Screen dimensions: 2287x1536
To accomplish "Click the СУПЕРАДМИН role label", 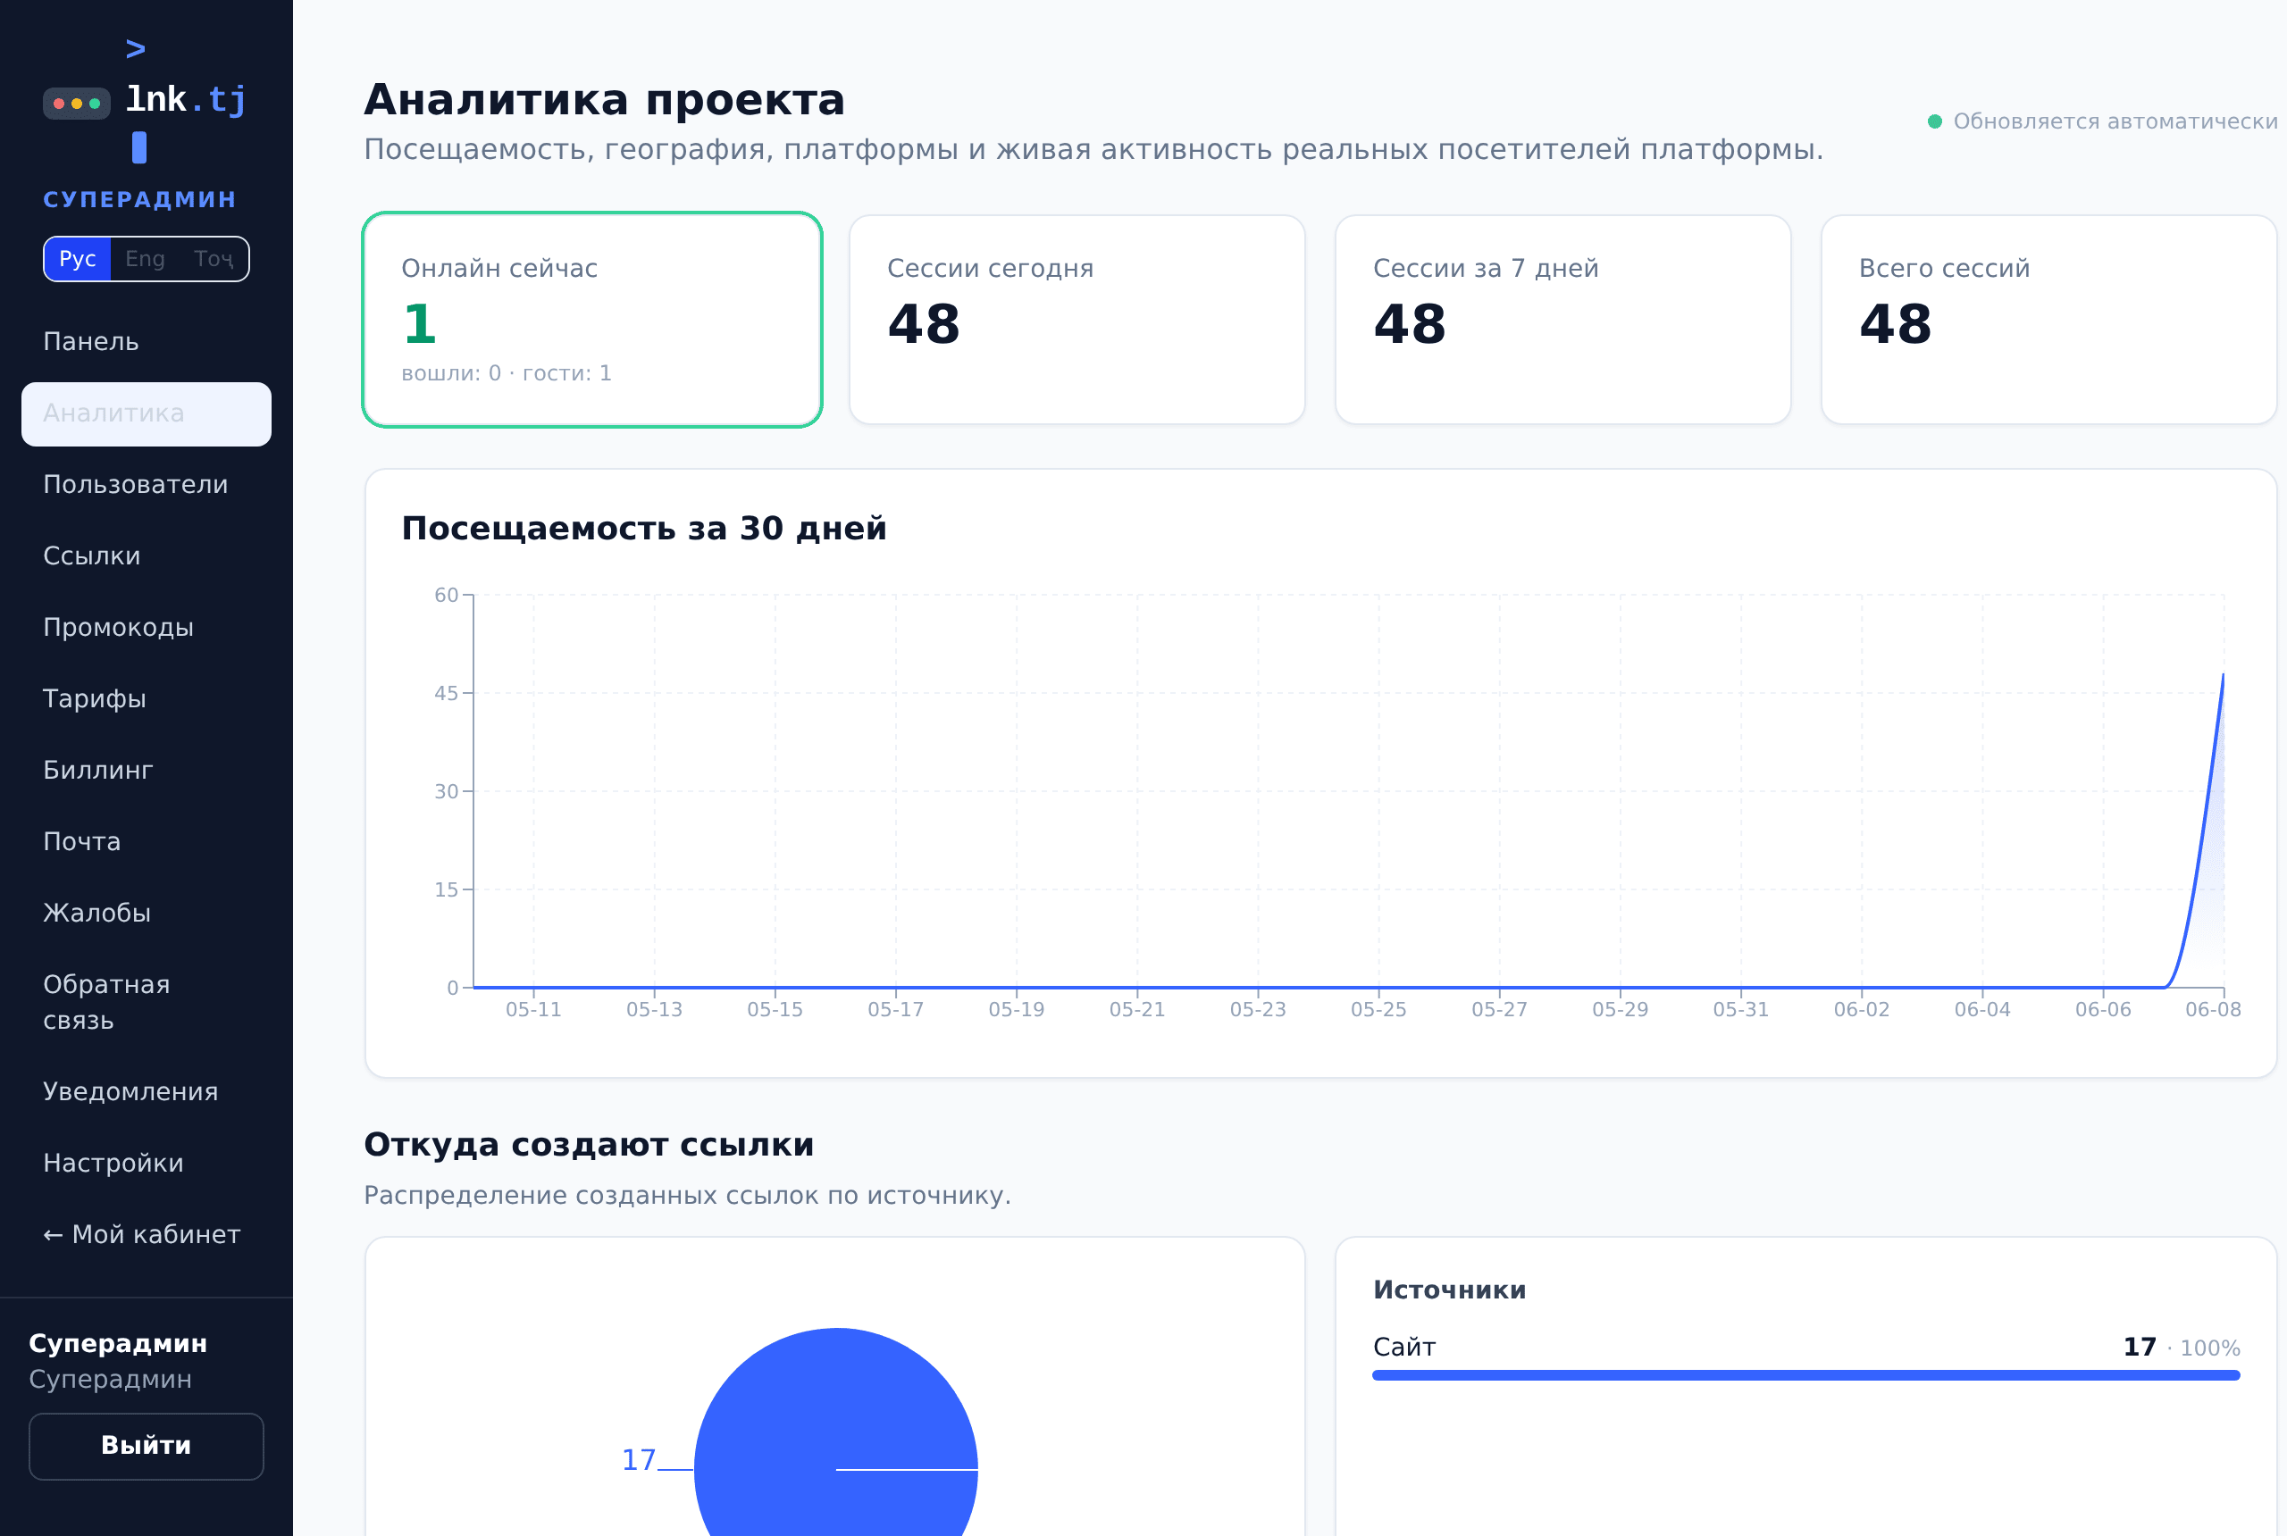I will click(140, 200).
